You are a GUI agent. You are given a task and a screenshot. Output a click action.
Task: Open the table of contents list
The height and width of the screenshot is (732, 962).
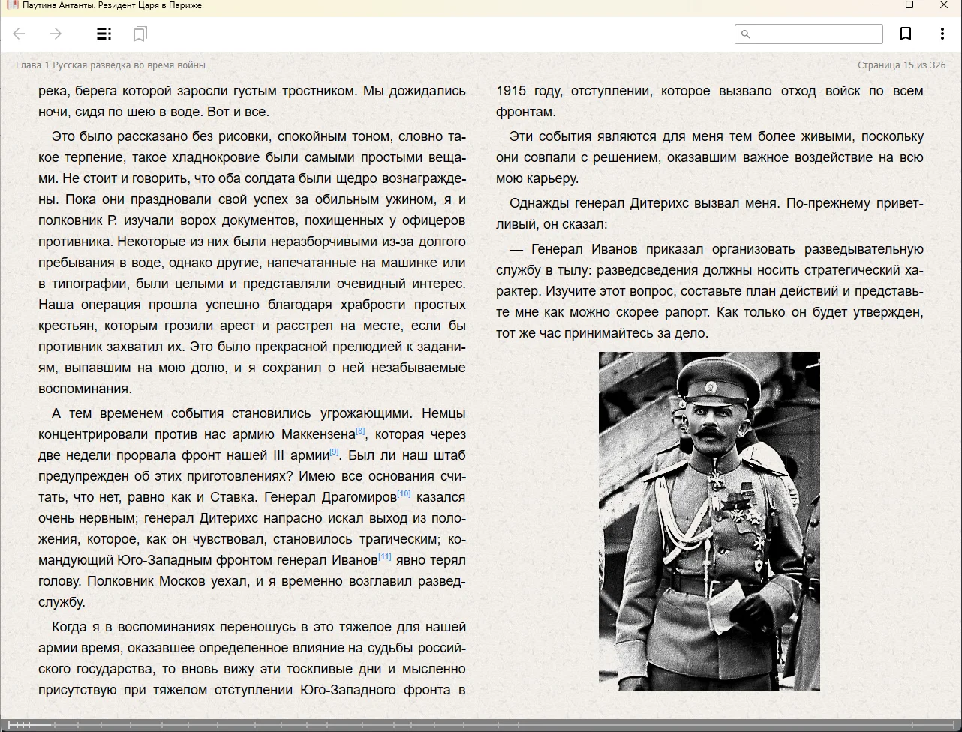point(104,34)
